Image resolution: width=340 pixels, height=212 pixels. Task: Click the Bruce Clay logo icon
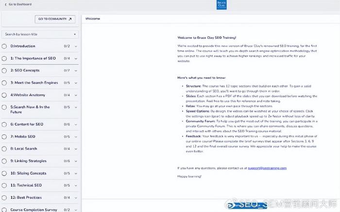(221, 4)
